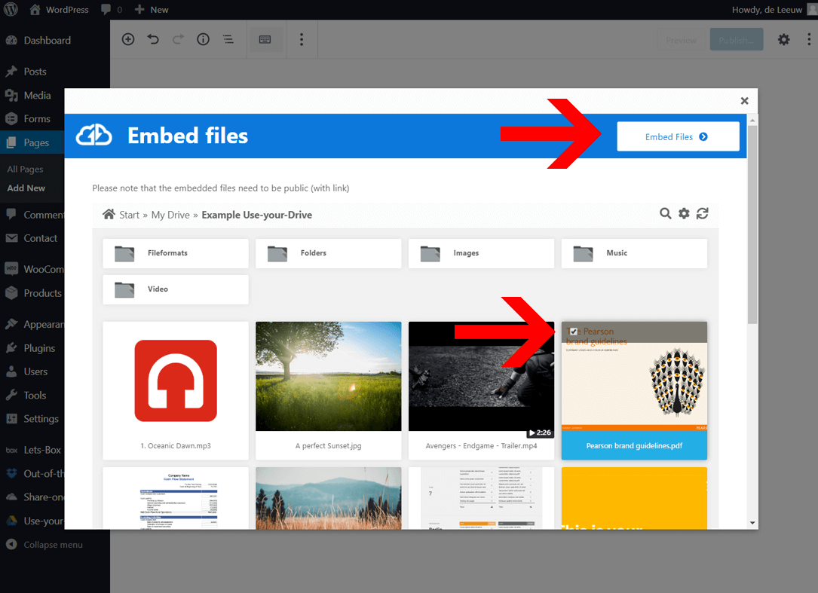Go to Start in breadcrumb
Screen dimensions: 818x593
pyautogui.click(x=129, y=215)
